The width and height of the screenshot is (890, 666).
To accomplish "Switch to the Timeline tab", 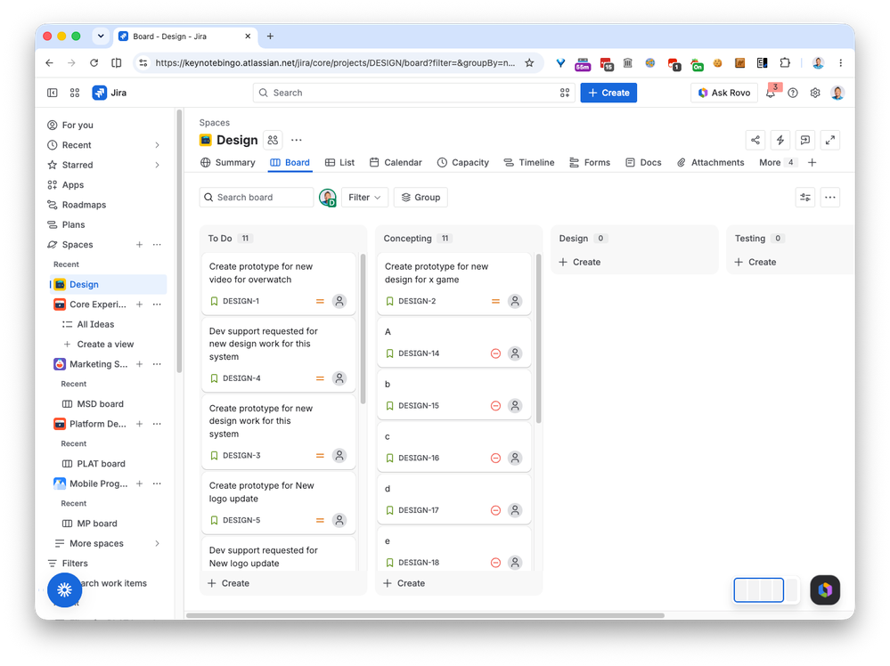I will [x=529, y=162].
